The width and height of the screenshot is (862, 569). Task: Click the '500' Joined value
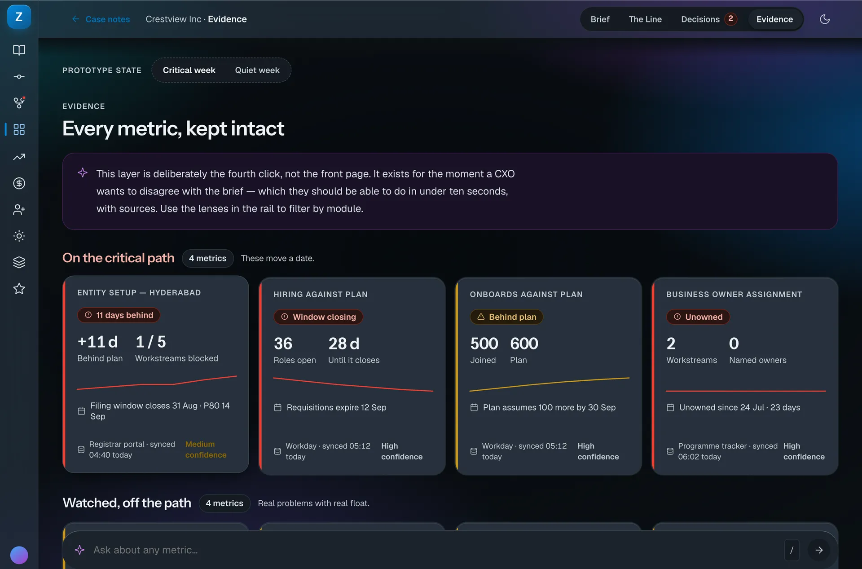pos(484,344)
